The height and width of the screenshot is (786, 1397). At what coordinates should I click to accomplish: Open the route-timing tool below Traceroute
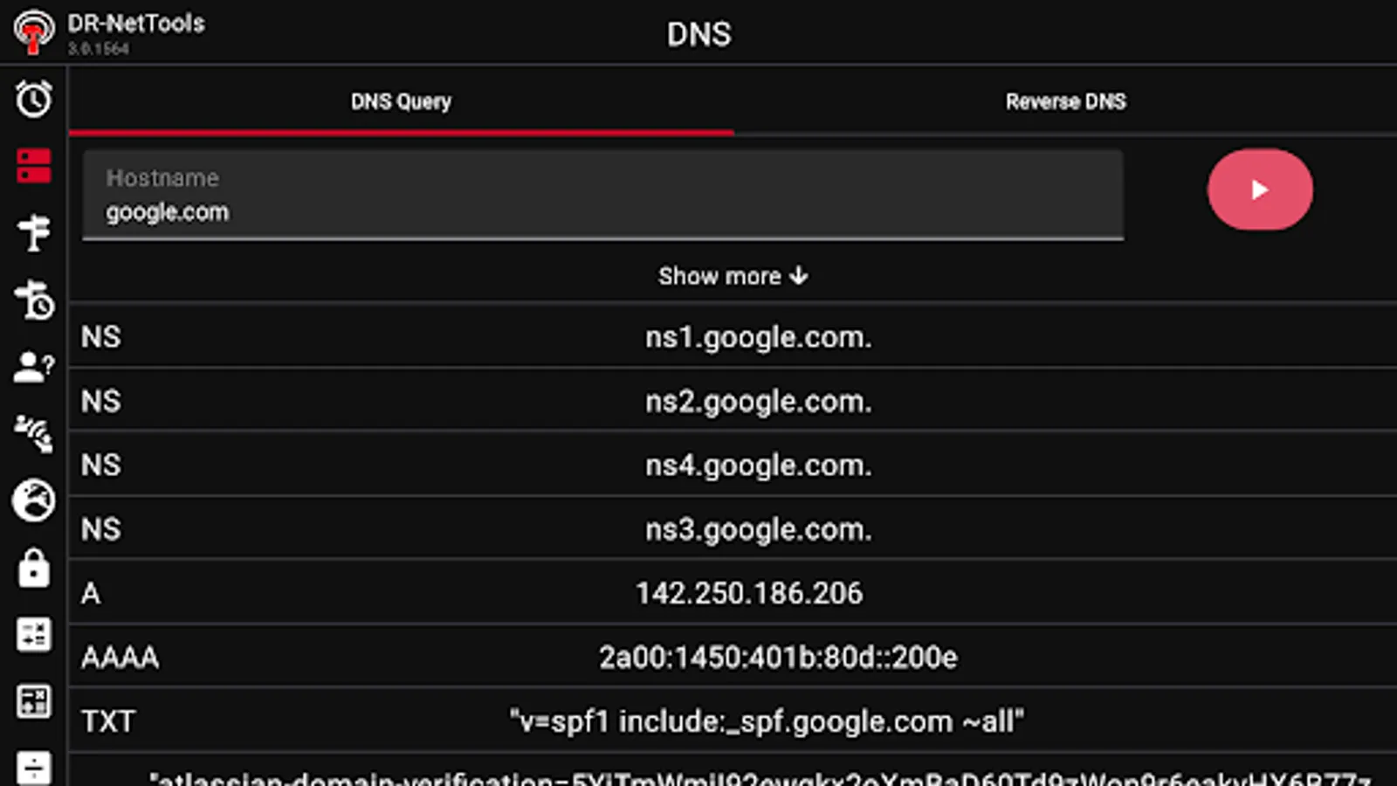pos(33,301)
